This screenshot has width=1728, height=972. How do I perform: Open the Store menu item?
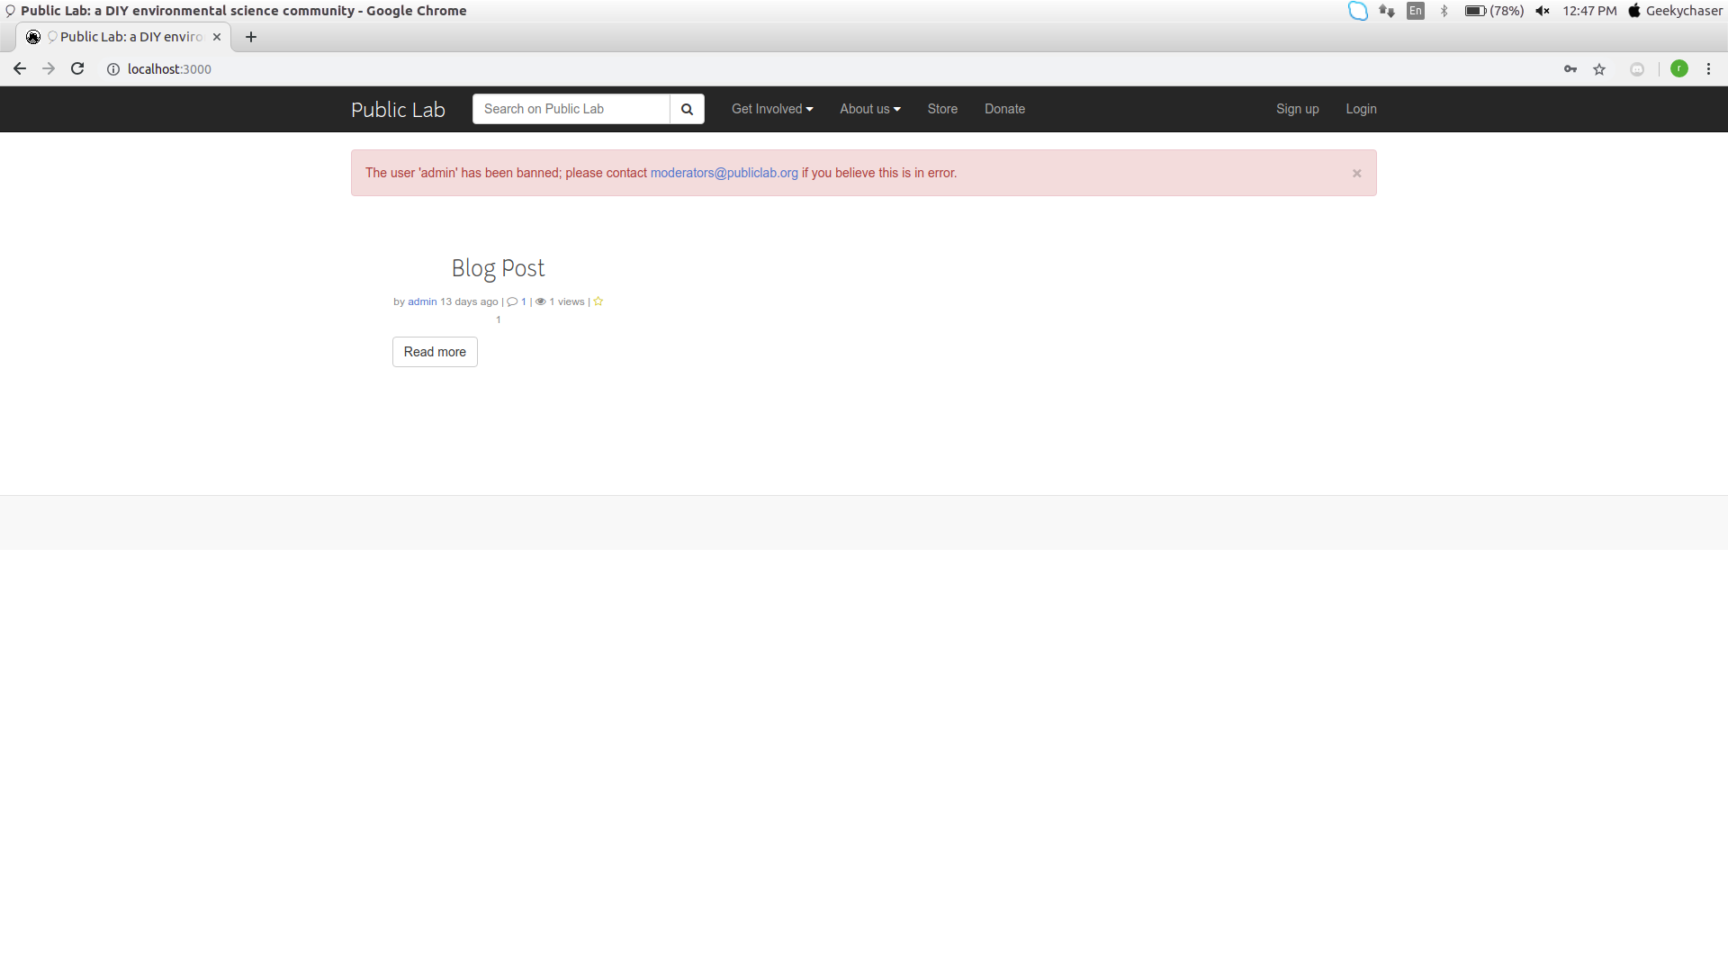942,109
